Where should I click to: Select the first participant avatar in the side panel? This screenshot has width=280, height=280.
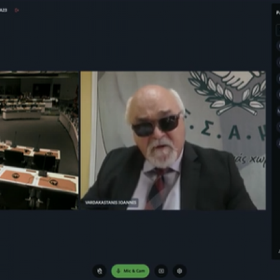[x=278, y=46]
